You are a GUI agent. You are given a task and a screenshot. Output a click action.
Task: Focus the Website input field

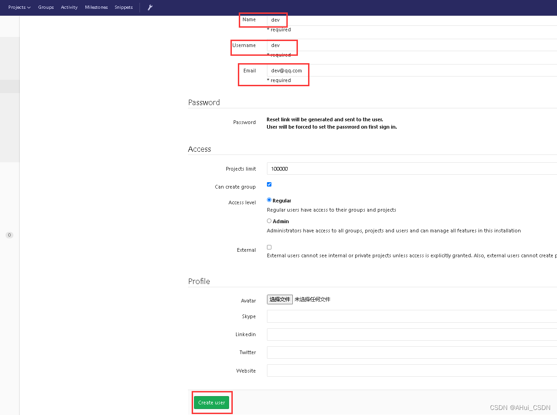412,371
